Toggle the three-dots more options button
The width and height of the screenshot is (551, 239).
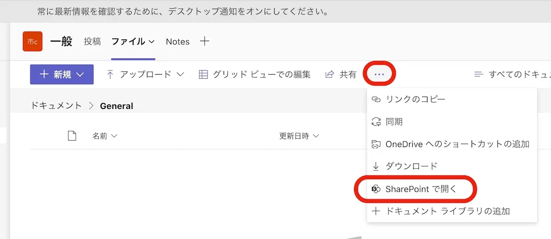[379, 74]
